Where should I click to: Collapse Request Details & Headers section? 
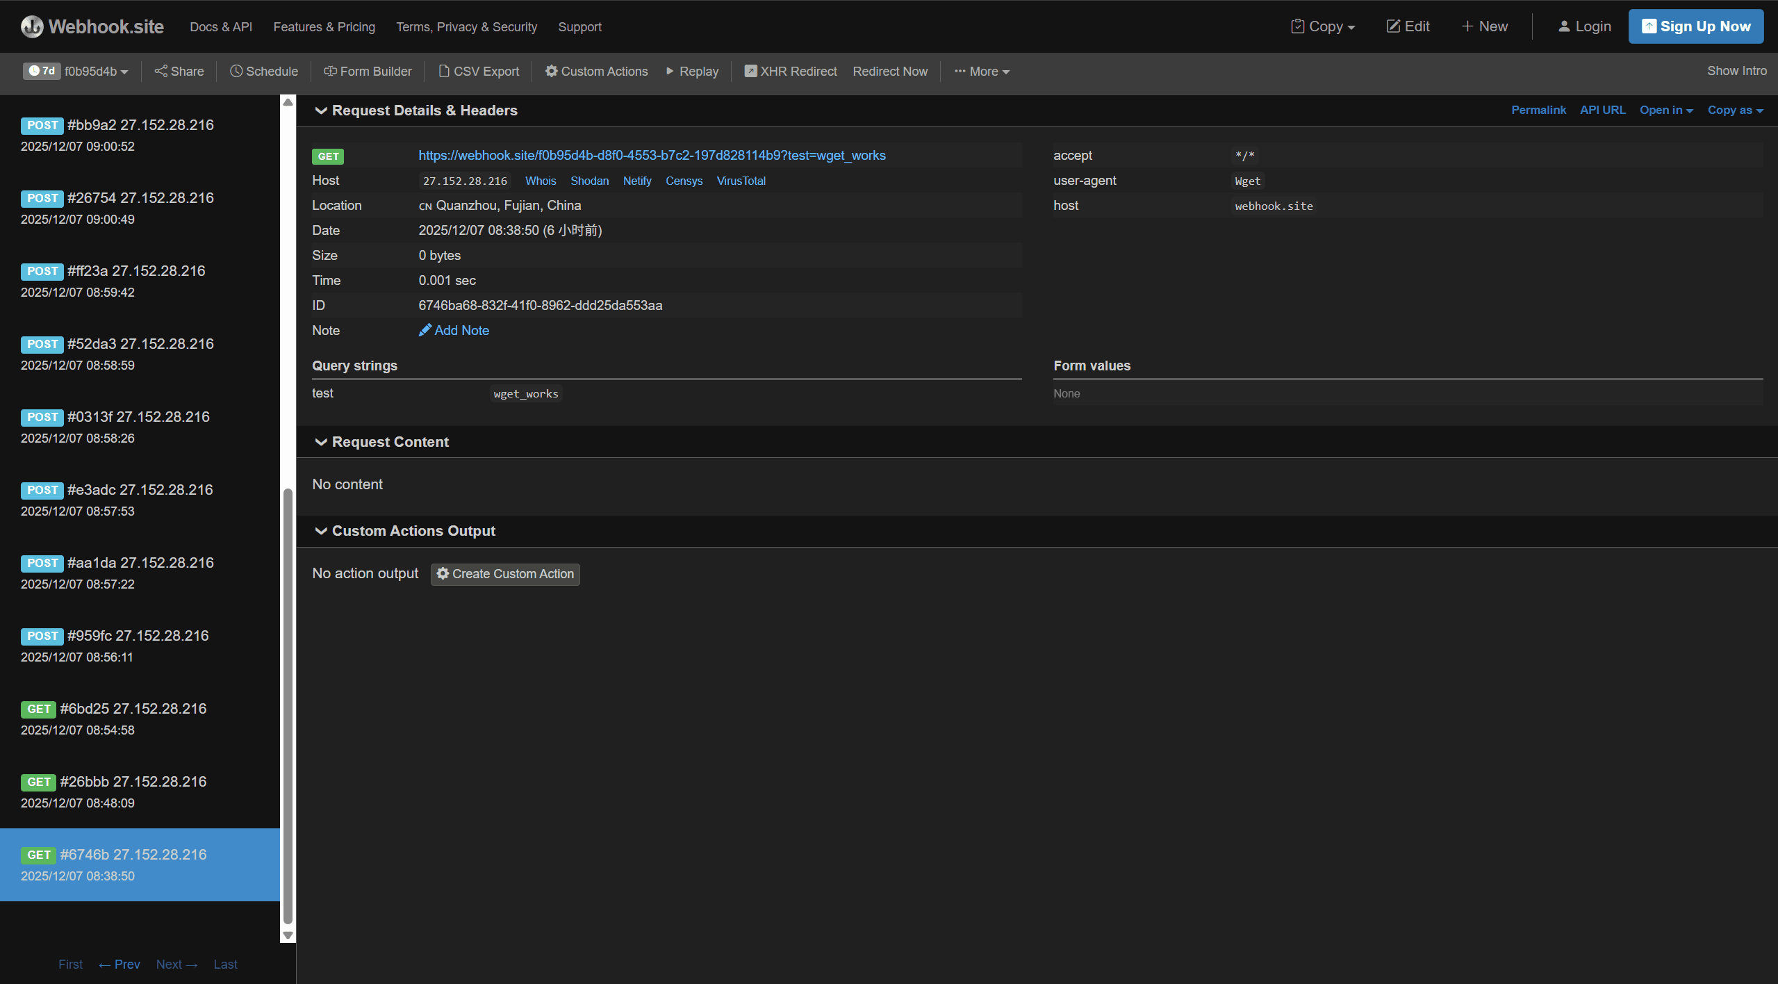(x=321, y=110)
